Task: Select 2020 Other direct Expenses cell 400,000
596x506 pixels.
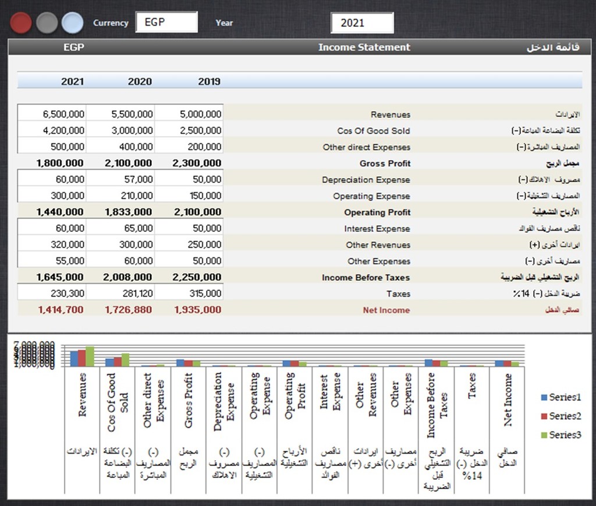Action: click(x=120, y=146)
